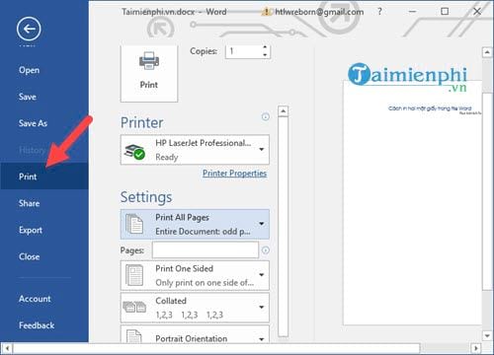494x355 pixels.
Task: Open the Feedback page
Action: coord(37,325)
